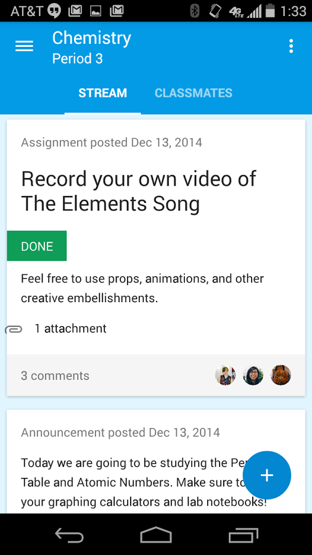Open the hamburger navigation menu
This screenshot has width=312, height=555.
point(25,46)
